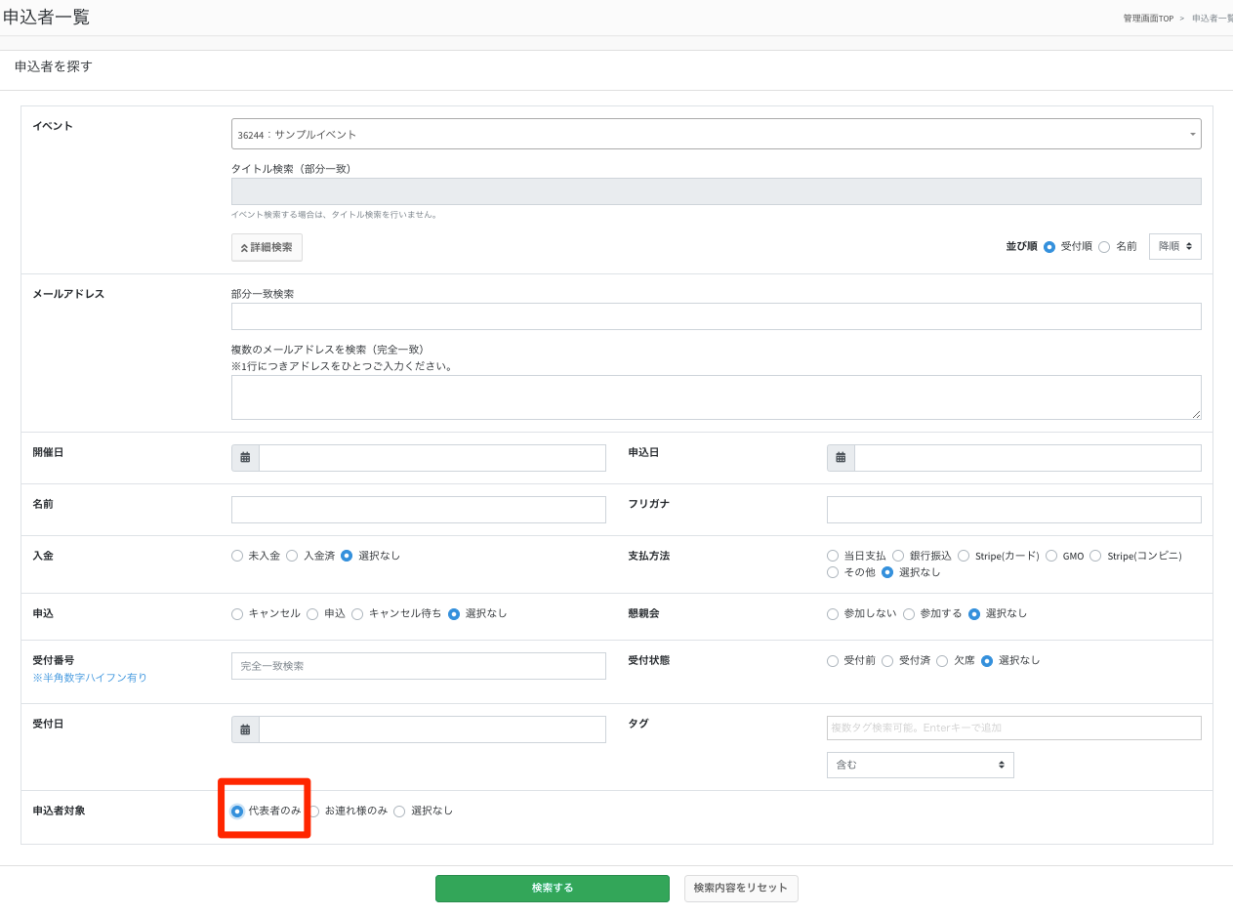Expand 詳細検索 options
Image resolution: width=1233 pixels, height=916 pixels.
[x=267, y=247]
